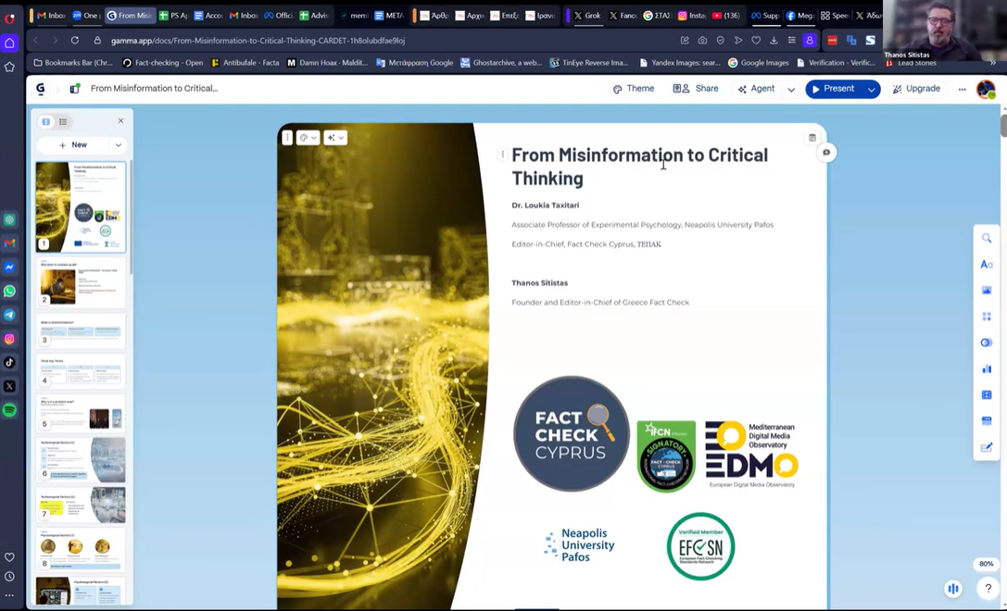The width and height of the screenshot is (1007, 611).
Task: Open the Theme palette option
Action: click(634, 89)
